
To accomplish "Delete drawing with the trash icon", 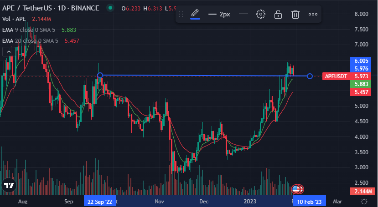I will tap(295, 14).
